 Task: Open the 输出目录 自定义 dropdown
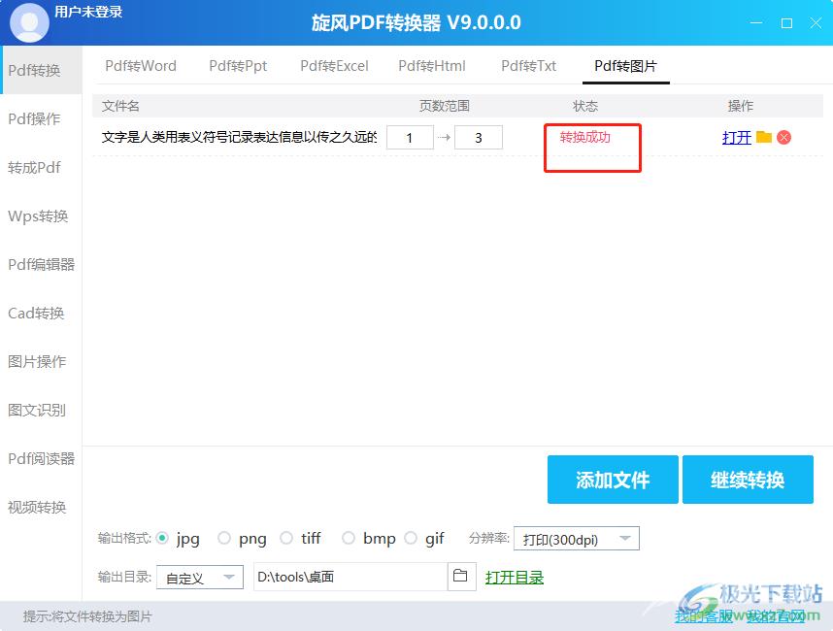200,577
